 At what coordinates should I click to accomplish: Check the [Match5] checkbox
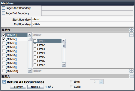pyautogui.click(x=3, y=51)
